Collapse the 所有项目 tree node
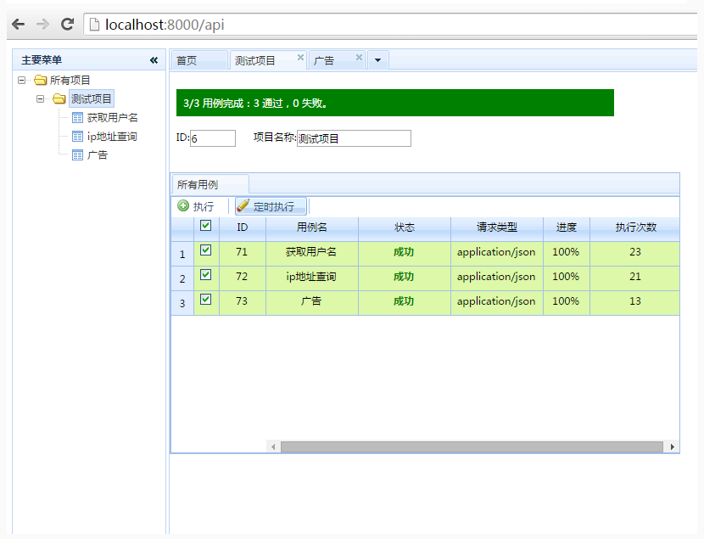The image size is (704, 539). click(x=21, y=81)
